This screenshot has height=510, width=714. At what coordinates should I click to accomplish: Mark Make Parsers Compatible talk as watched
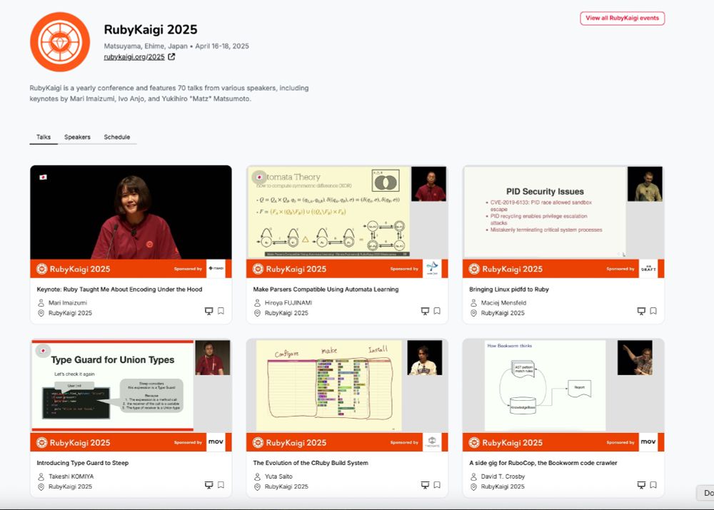pyautogui.click(x=425, y=311)
